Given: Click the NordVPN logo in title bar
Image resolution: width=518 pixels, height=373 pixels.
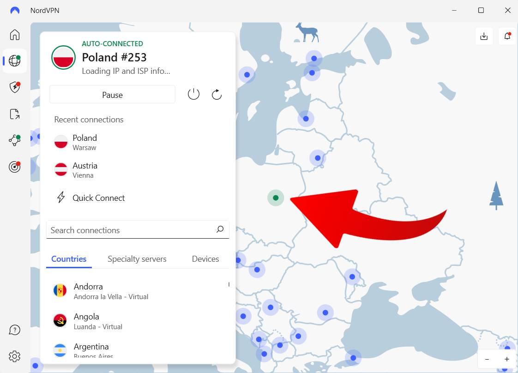Looking at the screenshot, I should [15, 10].
